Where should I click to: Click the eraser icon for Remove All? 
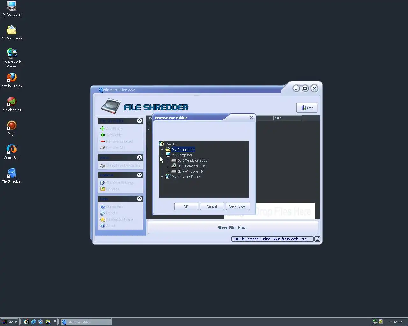click(x=103, y=148)
